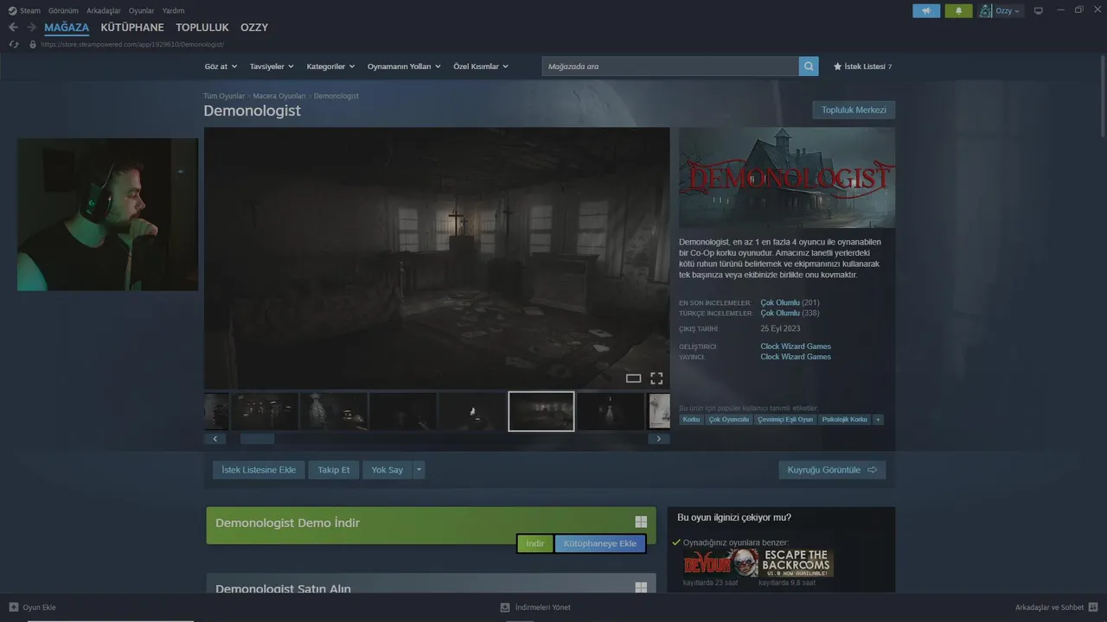Switch to the OZZY profile tab

tap(254, 28)
